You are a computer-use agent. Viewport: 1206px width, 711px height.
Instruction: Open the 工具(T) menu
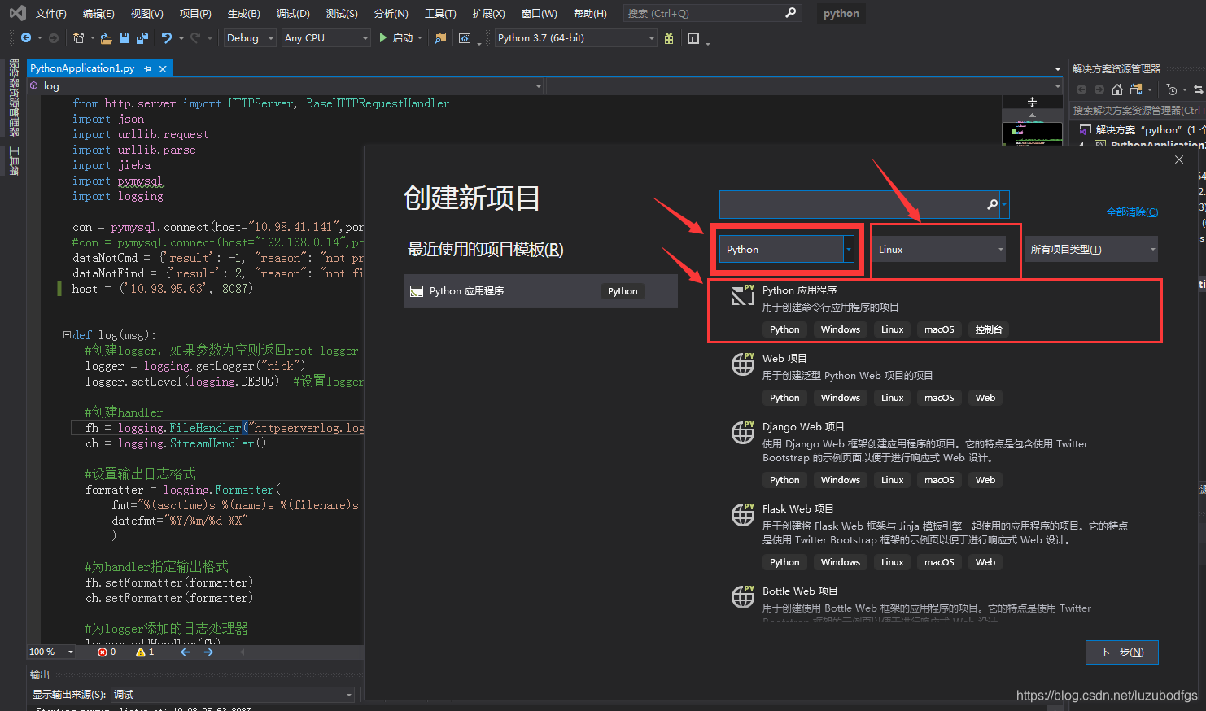tap(440, 13)
